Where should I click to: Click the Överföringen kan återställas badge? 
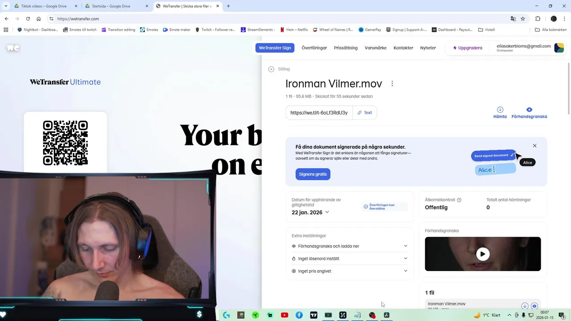click(x=385, y=207)
